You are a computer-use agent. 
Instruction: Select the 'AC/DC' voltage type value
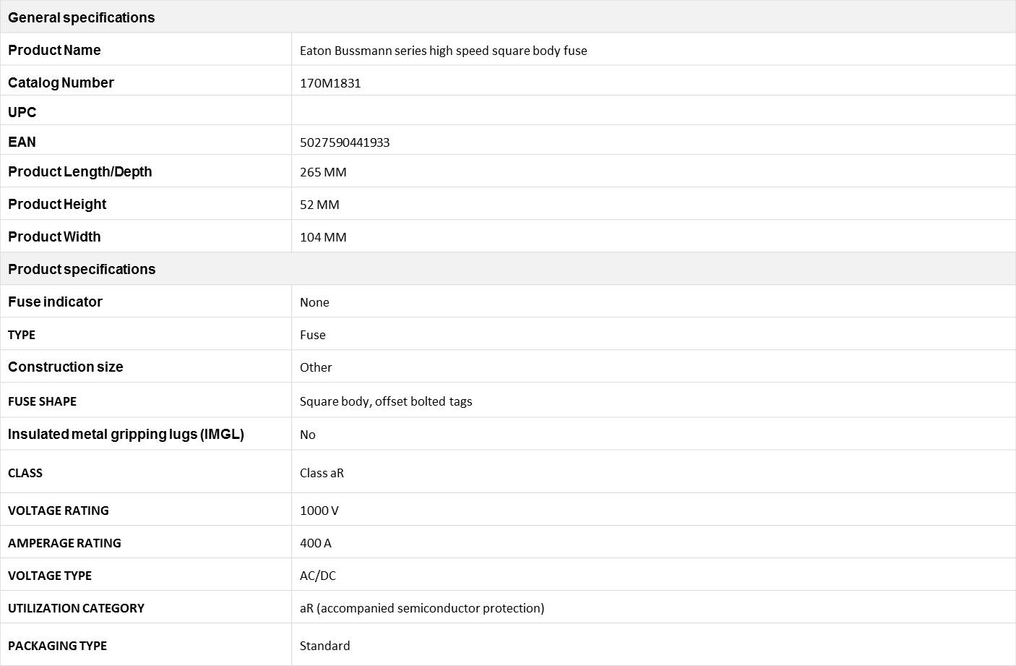click(x=318, y=576)
